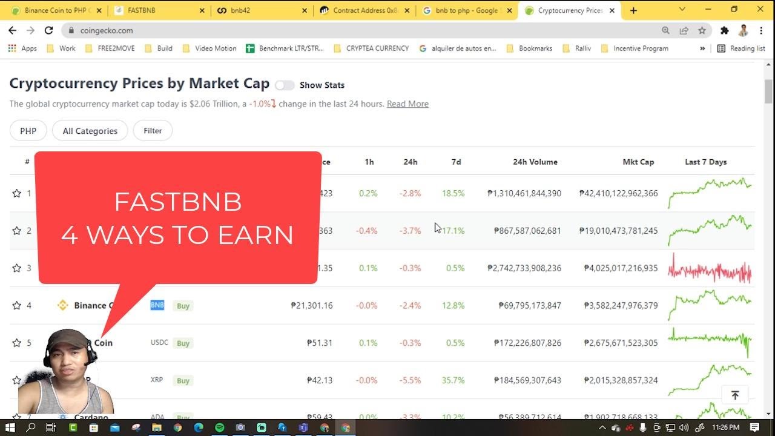Open the Apps bookmarks shortcut

(23, 48)
